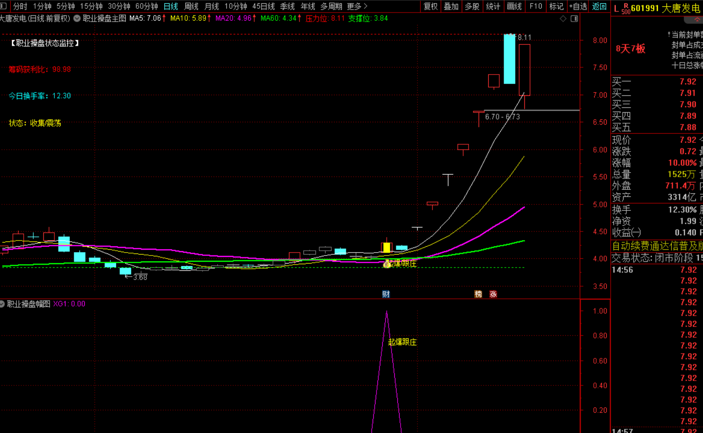
Task: Open the 职业操盘主图 indicator dropdown arrow
Action: (77, 18)
